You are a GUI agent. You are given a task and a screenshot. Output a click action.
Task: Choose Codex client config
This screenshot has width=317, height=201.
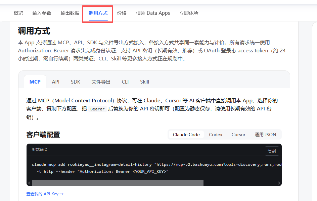click(x=216, y=135)
